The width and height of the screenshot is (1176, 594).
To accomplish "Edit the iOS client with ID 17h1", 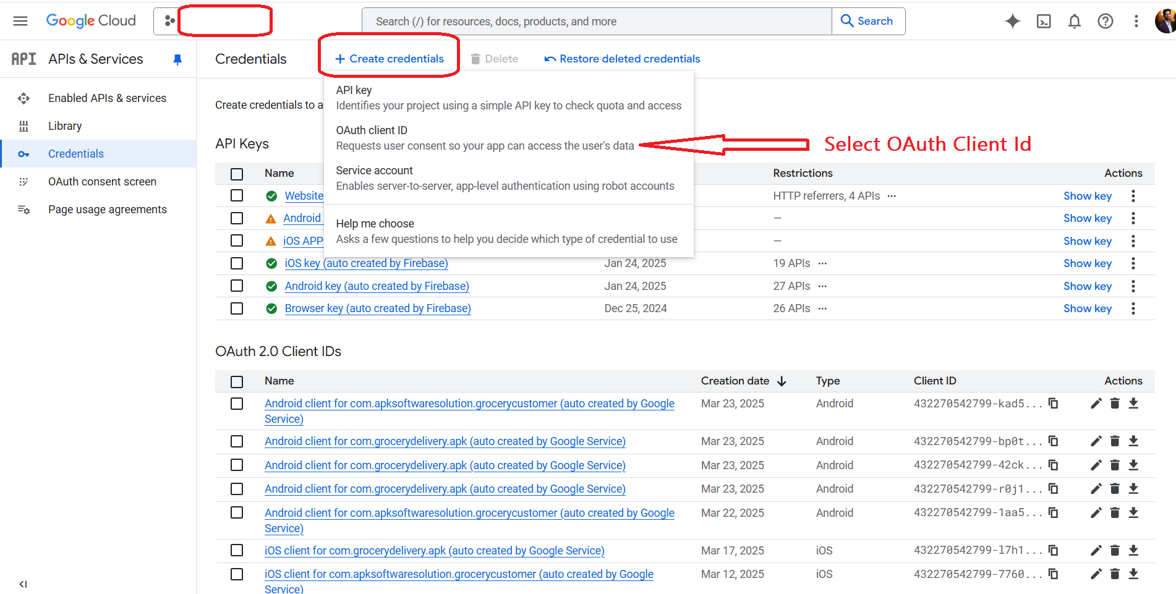I will pos(1096,551).
